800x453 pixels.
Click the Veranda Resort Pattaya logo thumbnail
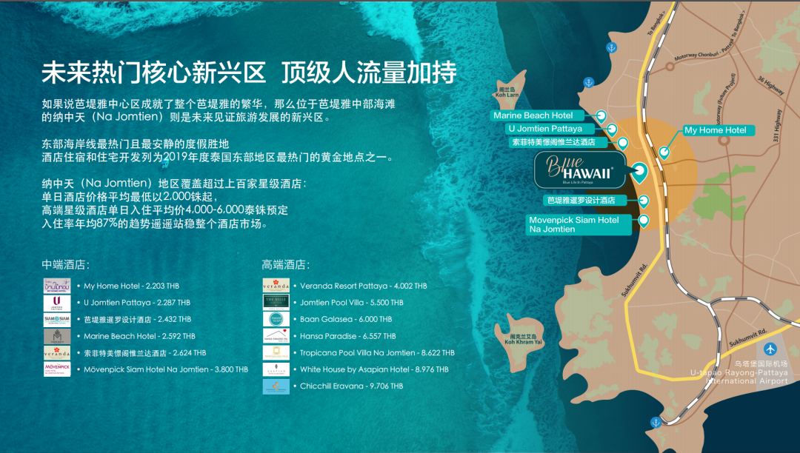[276, 286]
